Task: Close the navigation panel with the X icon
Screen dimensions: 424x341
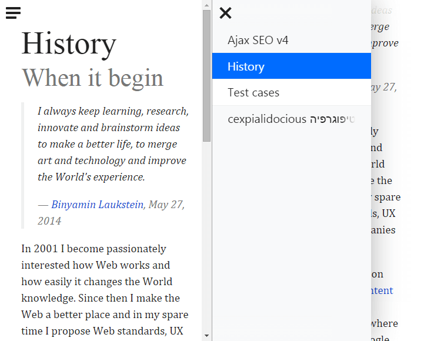Action: (225, 13)
